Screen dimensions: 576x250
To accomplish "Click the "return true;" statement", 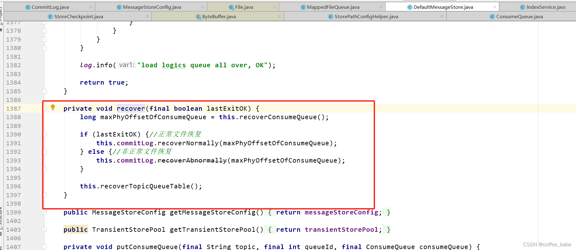I will (x=104, y=82).
